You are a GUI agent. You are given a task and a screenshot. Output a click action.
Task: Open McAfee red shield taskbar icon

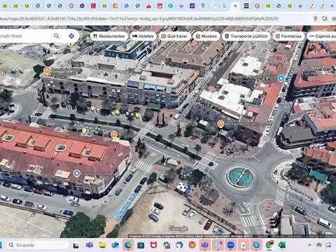[x=153, y=245]
